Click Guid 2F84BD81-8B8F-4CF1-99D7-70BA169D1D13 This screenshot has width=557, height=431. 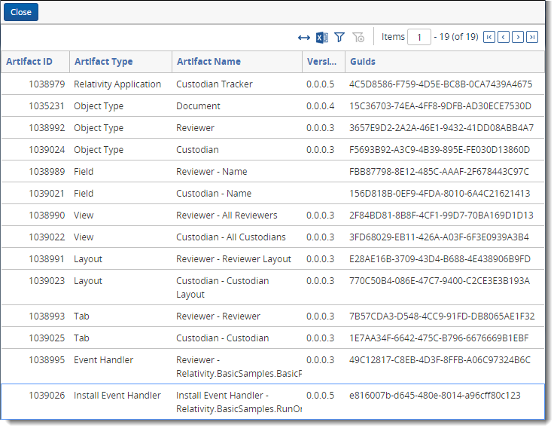(441, 215)
